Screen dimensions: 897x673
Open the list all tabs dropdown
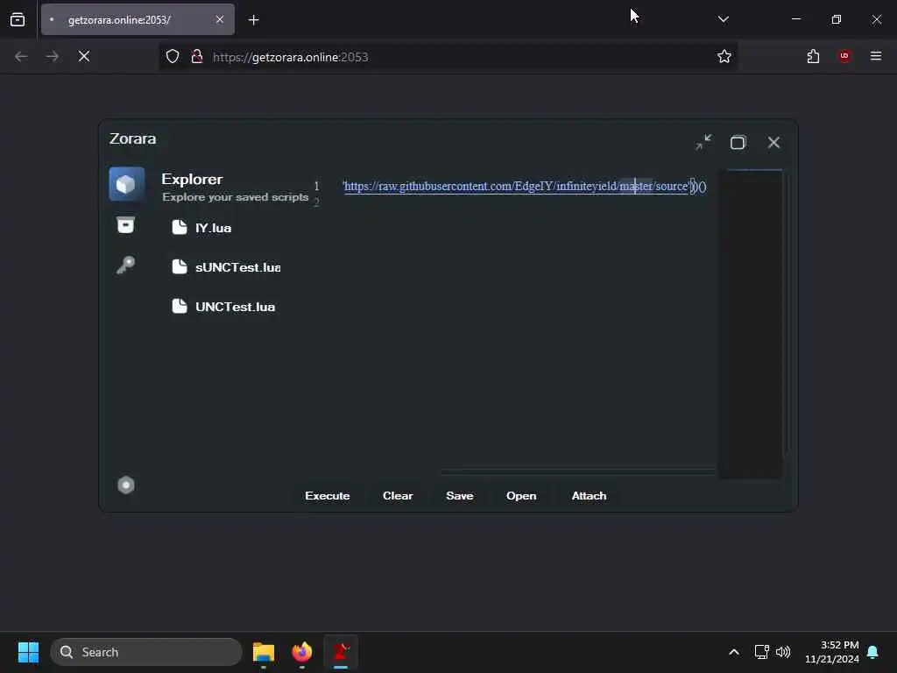(723, 19)
